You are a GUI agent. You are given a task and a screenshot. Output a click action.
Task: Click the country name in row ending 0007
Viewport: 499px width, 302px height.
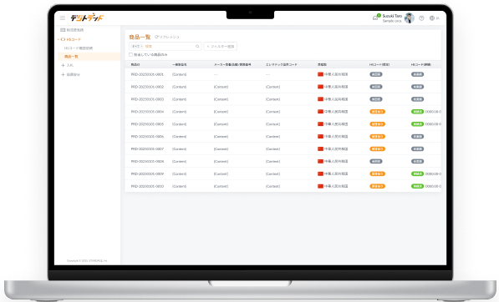pos(336,148)
